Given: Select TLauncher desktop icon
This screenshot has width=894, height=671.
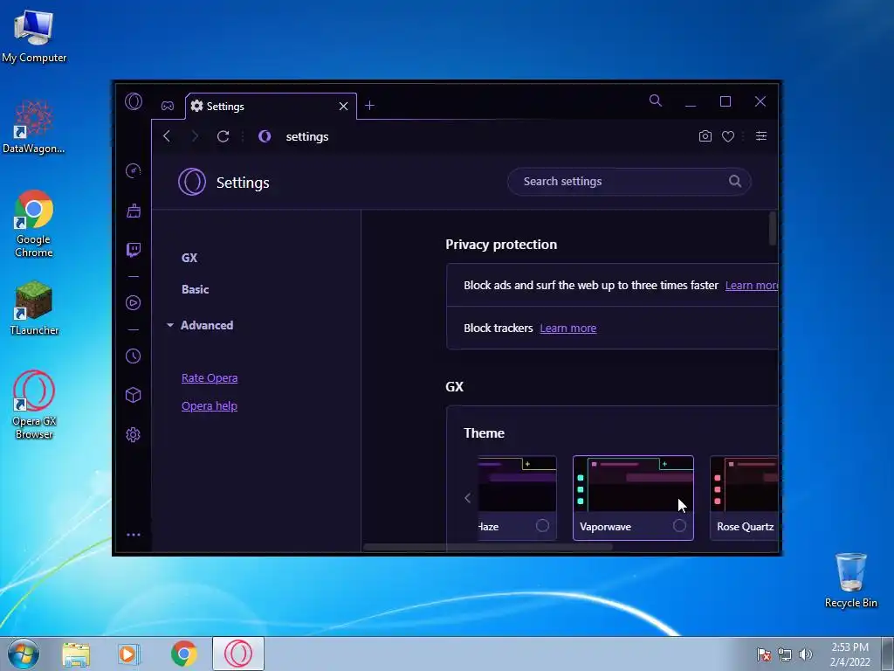Looking at the screenshot, I should click(34, 308).
